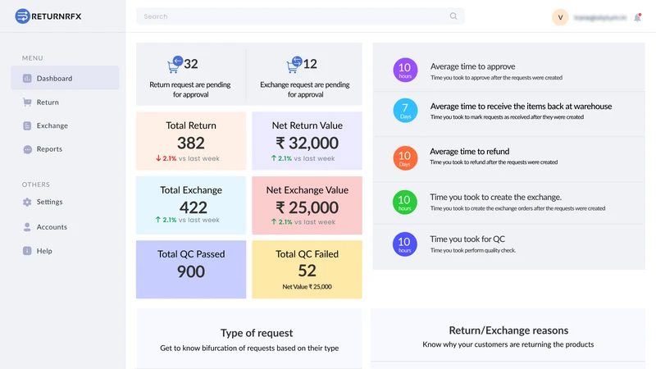Click the ReturnRFX logo icon
Image resolution: width=656 pixels, height=369 pixels.
click(23, 16)
